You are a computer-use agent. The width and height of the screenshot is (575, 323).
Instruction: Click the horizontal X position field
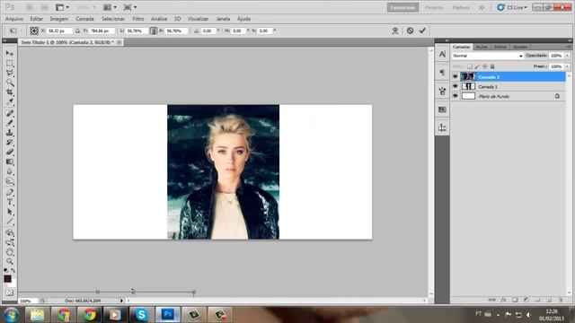[59, 31]
